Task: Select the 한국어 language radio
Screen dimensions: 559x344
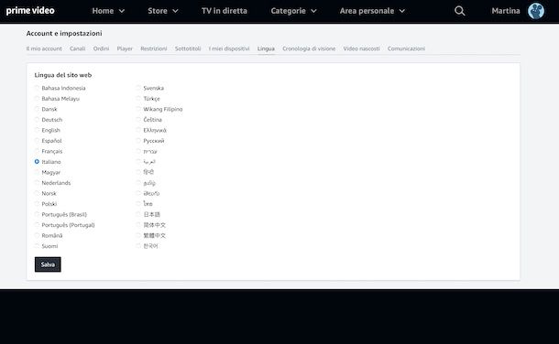Action: 138,246
